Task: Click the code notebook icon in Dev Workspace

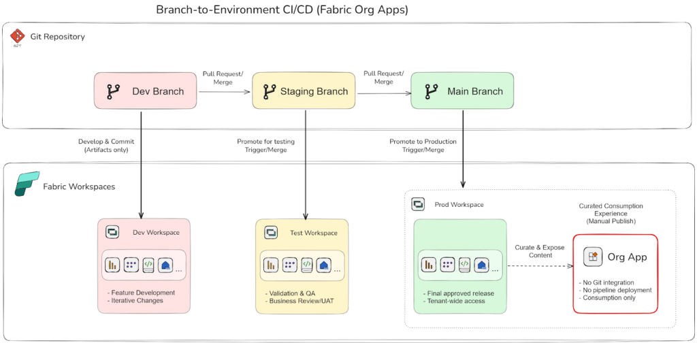Action: tap(149, 265)
